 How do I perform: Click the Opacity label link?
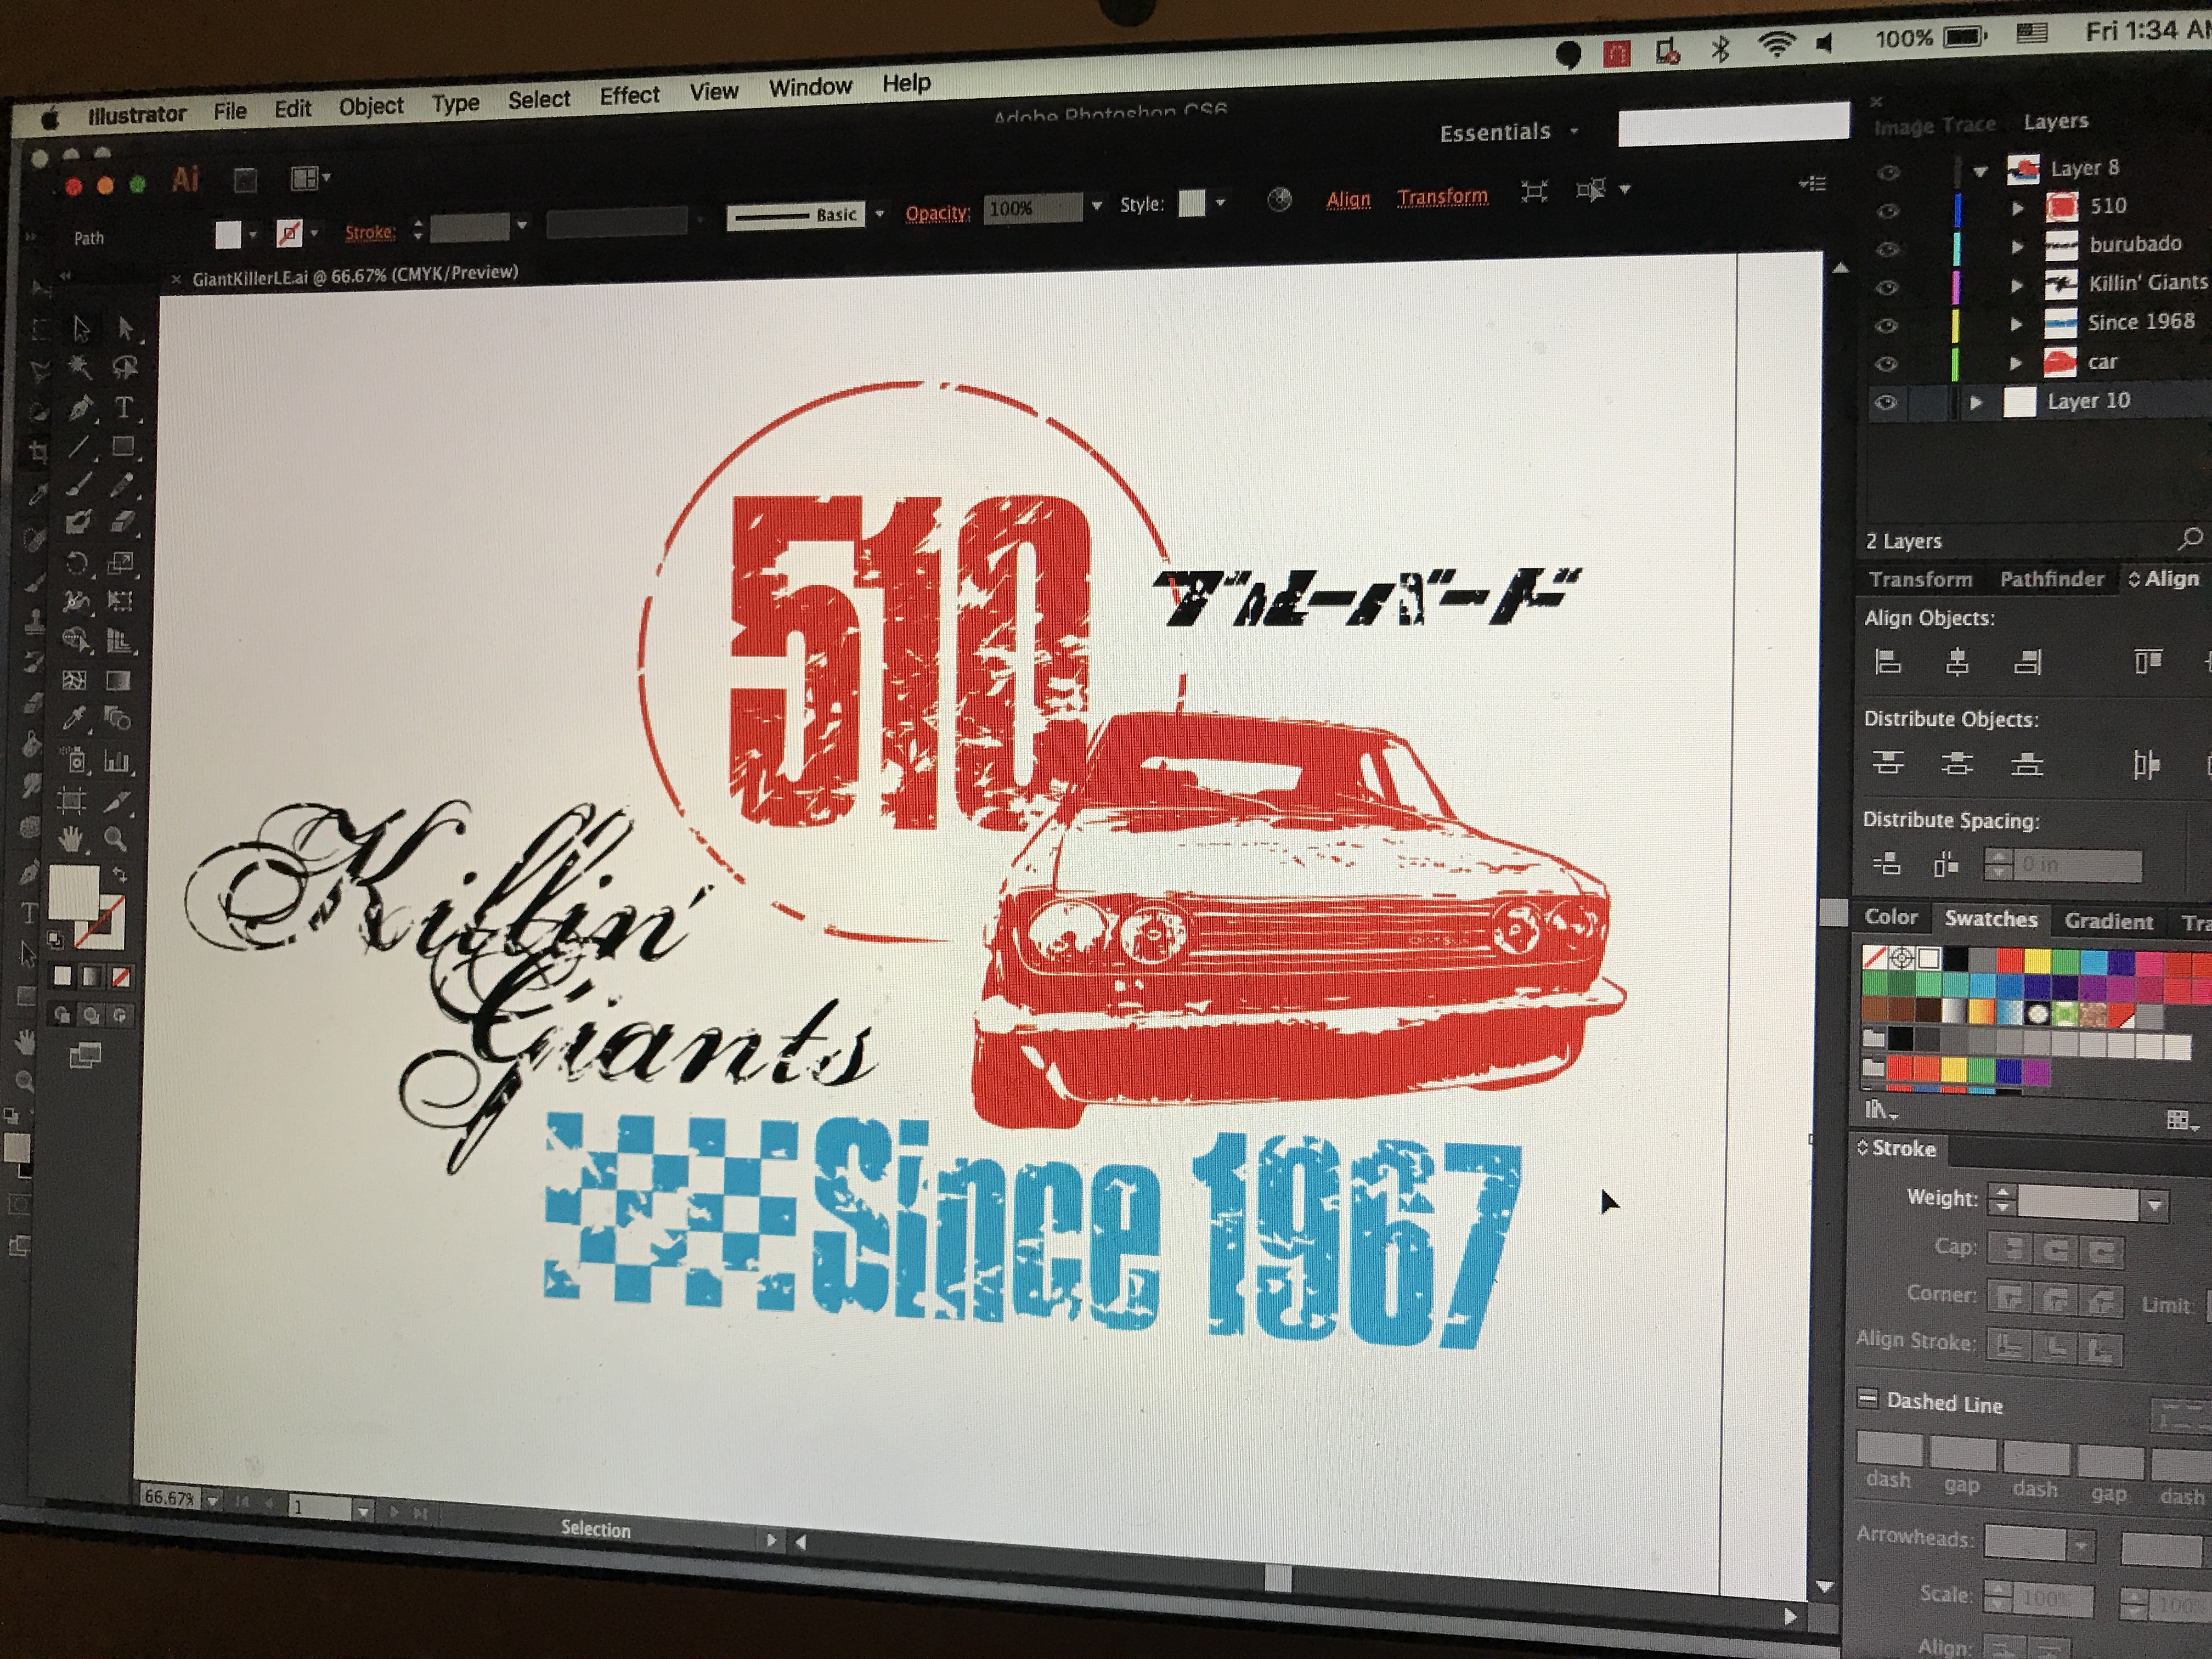(937, 213)
